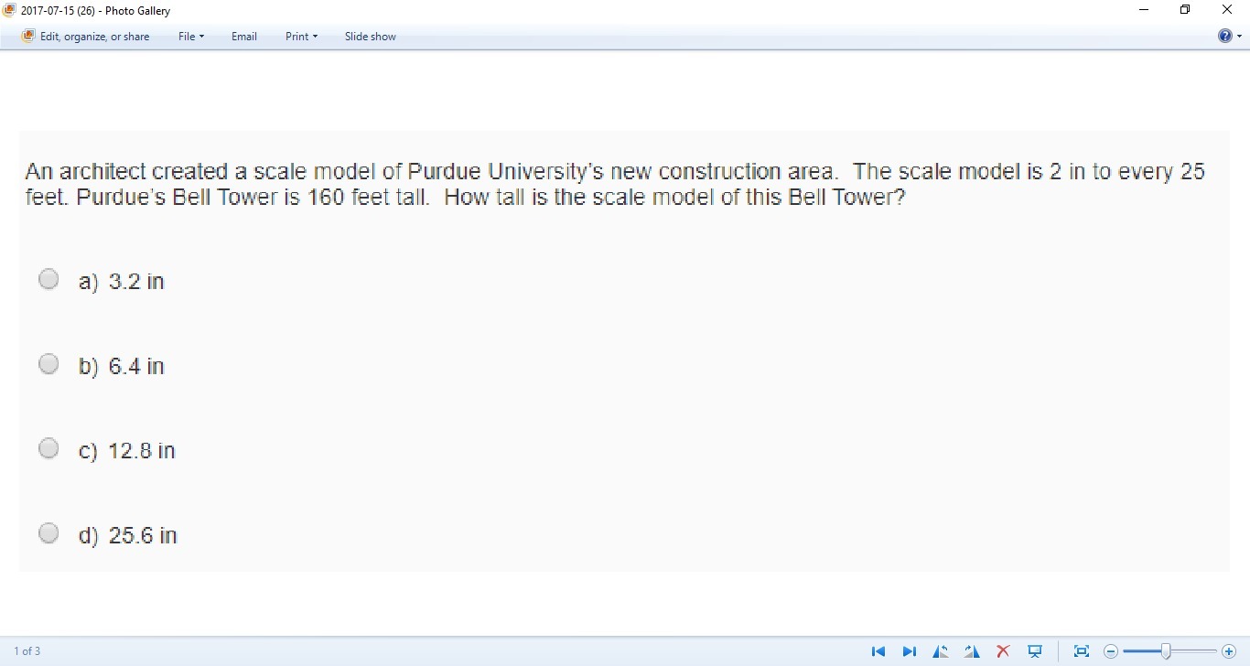Click the question text about Purdue's Bell Tower

pyautogui.click(x=615, y=184)
